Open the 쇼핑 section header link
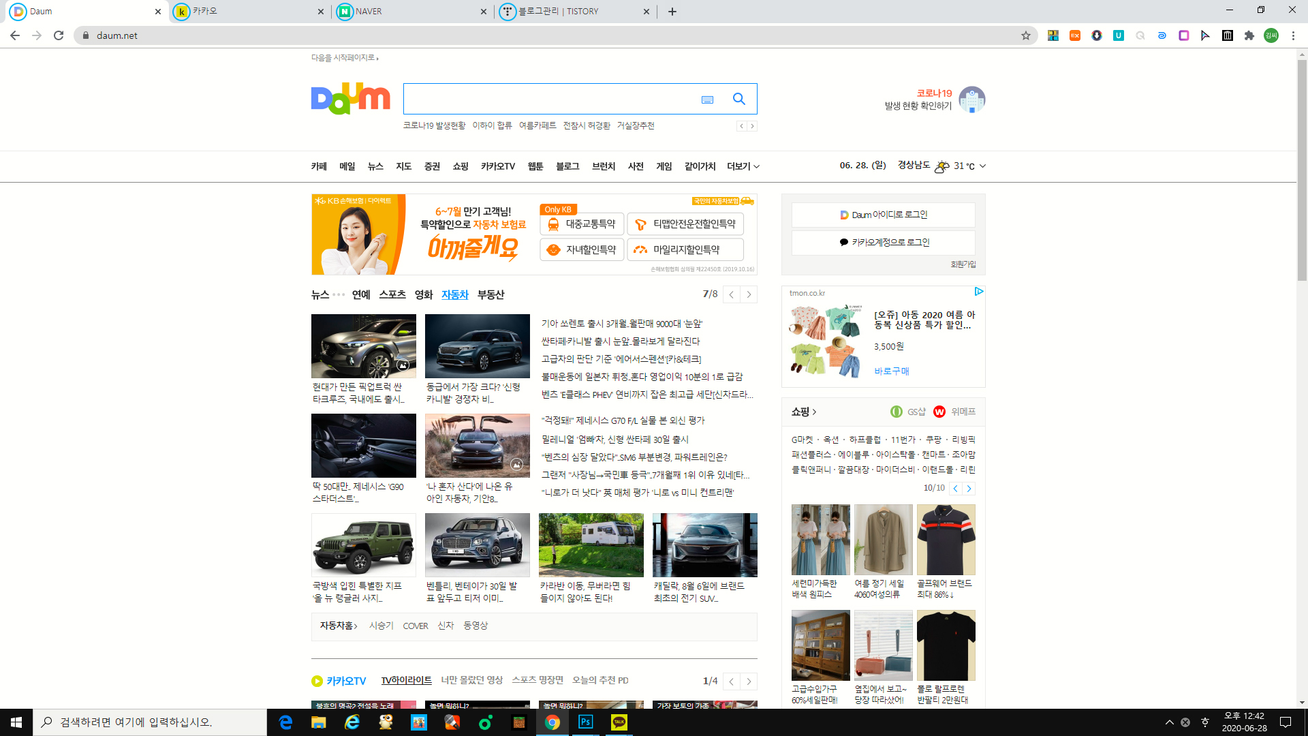The image size is (1308, 736). tap(804, 412)
